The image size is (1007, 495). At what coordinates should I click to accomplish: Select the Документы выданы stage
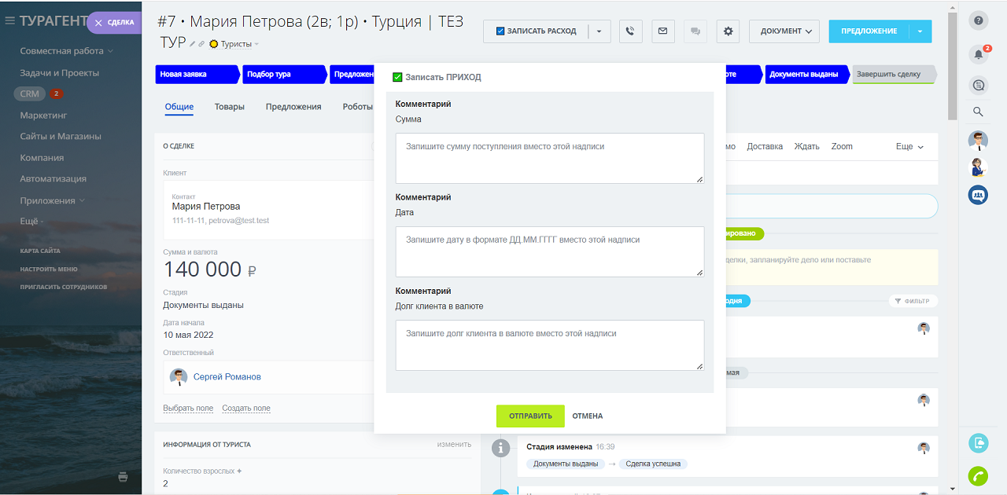pos(806,75)
